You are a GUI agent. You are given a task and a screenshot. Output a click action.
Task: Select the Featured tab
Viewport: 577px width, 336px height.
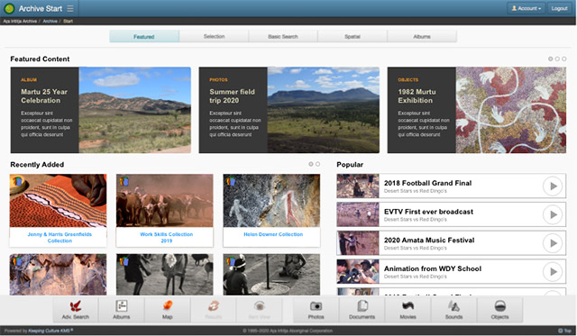click(x=144, y=36)
